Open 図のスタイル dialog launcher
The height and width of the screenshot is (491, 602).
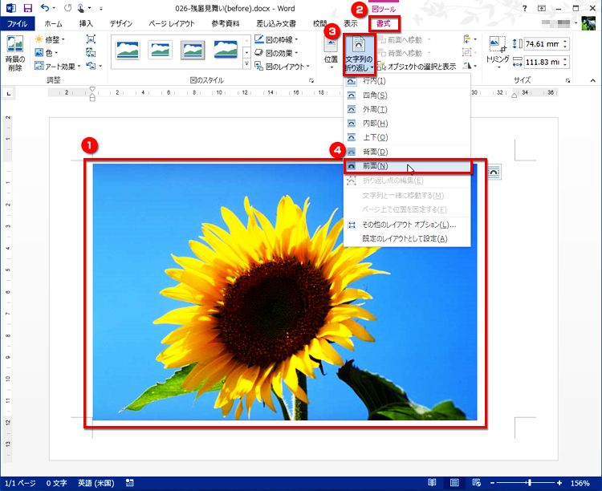311,80
